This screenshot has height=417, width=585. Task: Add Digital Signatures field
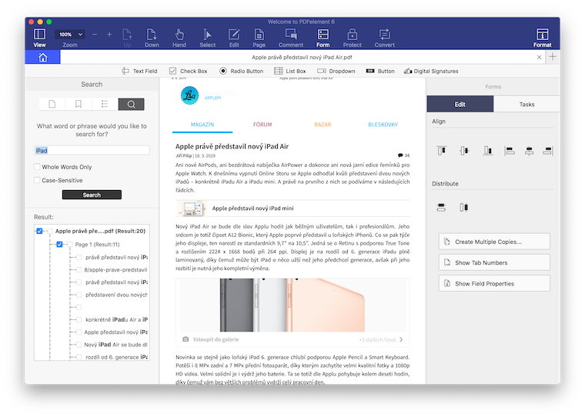click(x=431, y=71)
